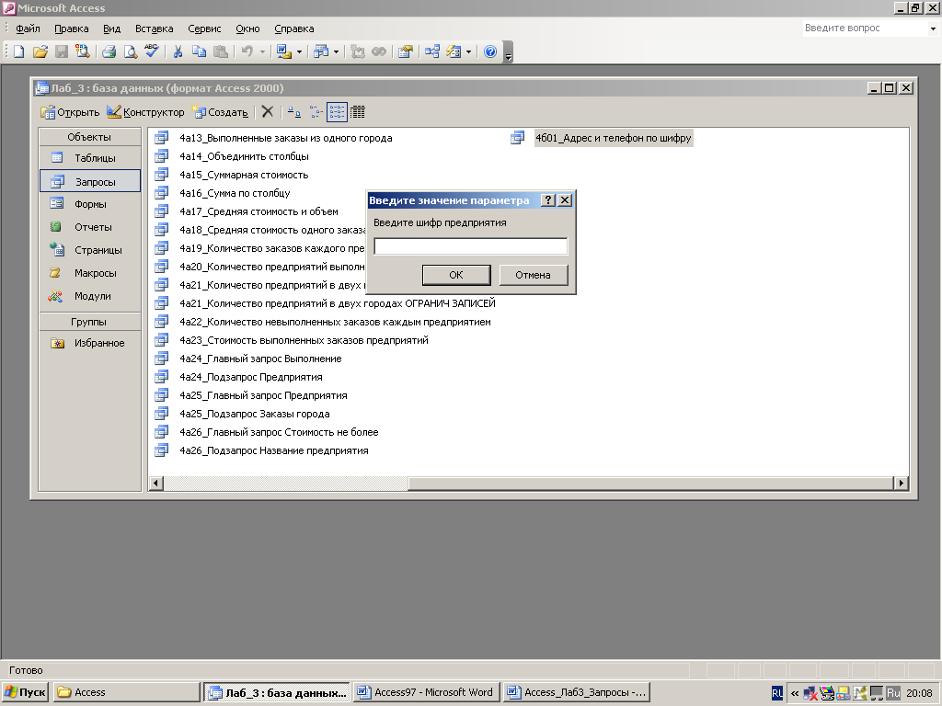Expand the Undo dropdown arrow

262,51
